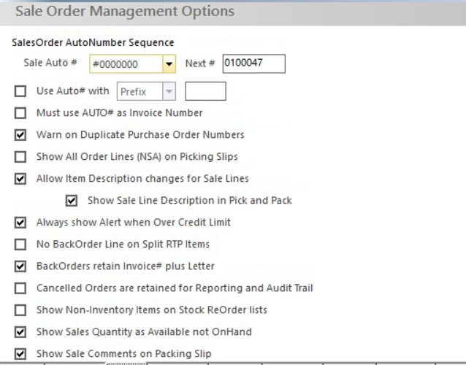Click the empty prefix text box

[x=205, y=91]
